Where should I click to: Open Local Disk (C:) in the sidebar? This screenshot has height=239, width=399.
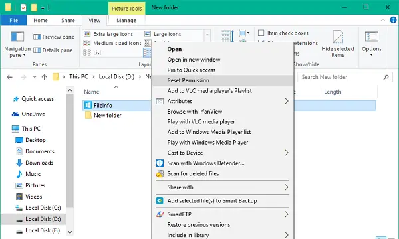[x=38, y=208]
